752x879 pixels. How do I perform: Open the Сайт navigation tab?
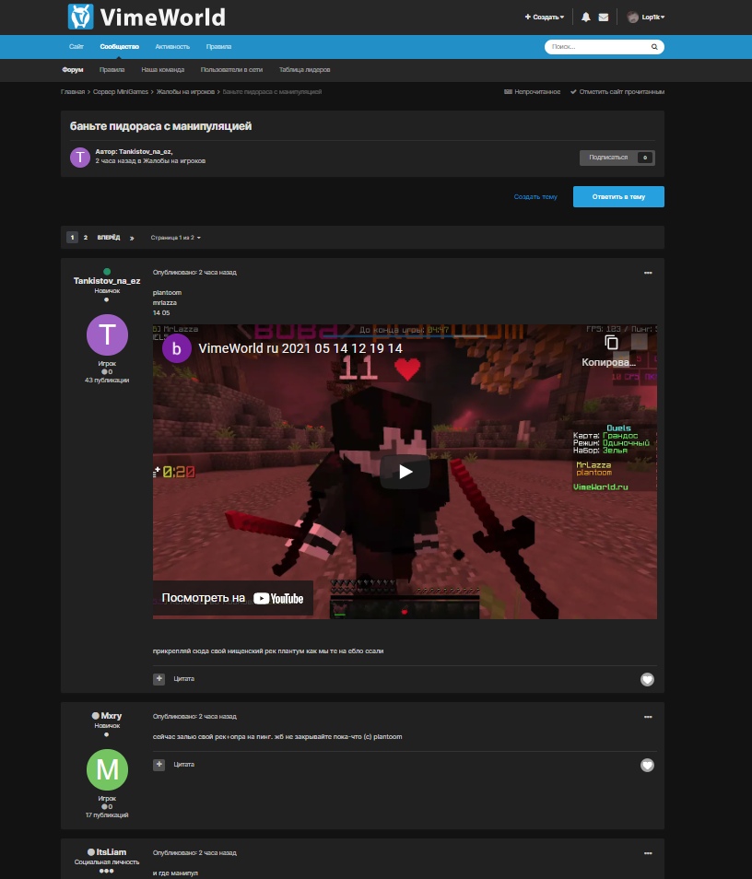pos(76,46)
